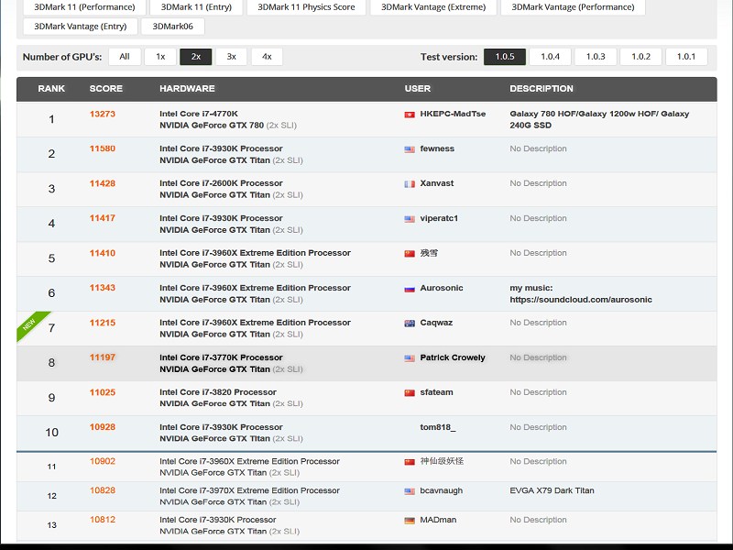Open score 13273 result

tap(103, 114)
